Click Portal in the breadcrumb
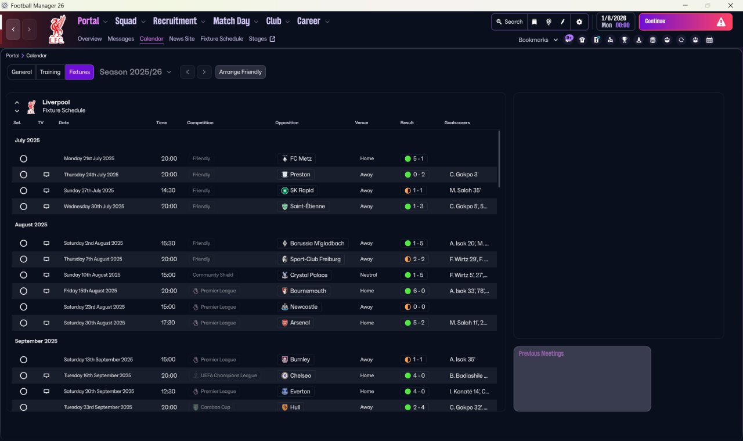 pyautogui.click(x=12, y=56)
